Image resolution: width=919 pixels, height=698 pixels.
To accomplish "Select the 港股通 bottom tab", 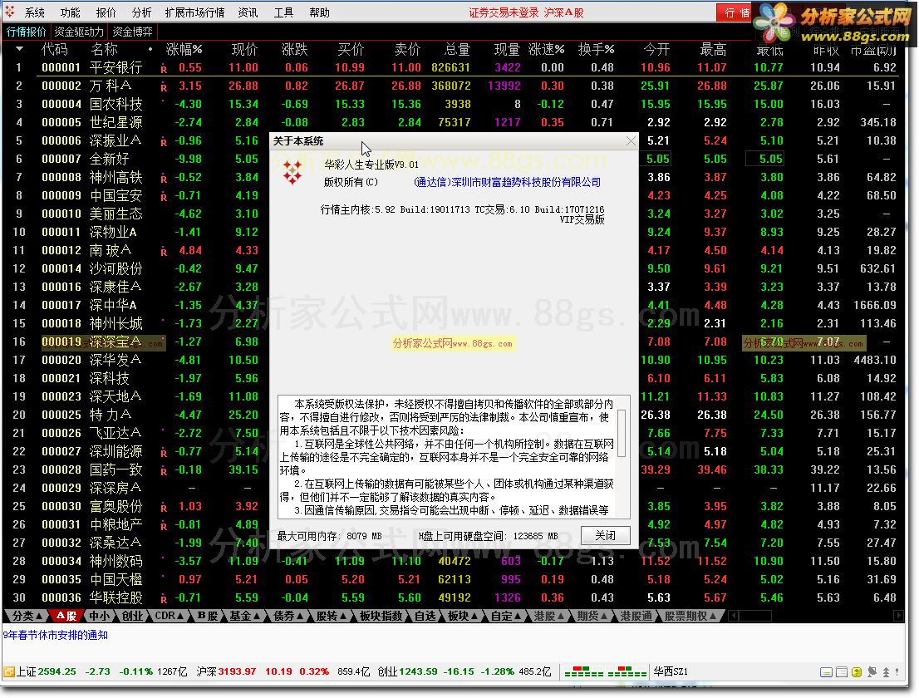I will pyautogui.click(x=636, y=616).
